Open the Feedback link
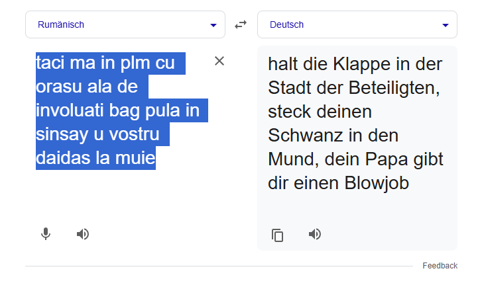 (x=440, y=266)
